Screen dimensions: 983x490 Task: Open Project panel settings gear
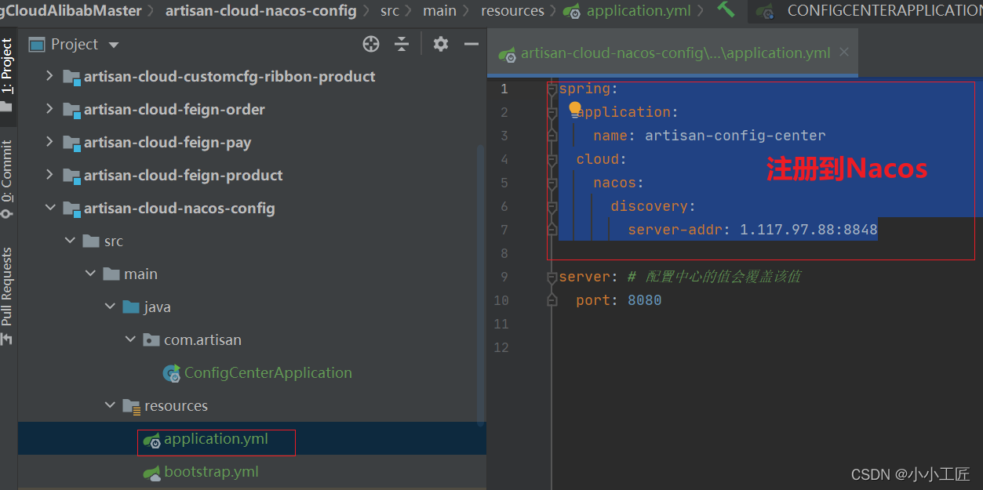coord(441,45)
